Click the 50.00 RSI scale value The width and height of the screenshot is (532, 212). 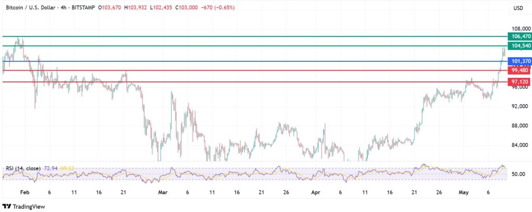click(x=518, y=174)
